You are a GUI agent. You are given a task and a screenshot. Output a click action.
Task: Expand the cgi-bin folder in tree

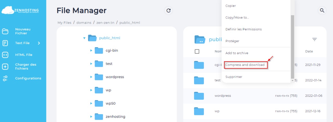(91, 50)
